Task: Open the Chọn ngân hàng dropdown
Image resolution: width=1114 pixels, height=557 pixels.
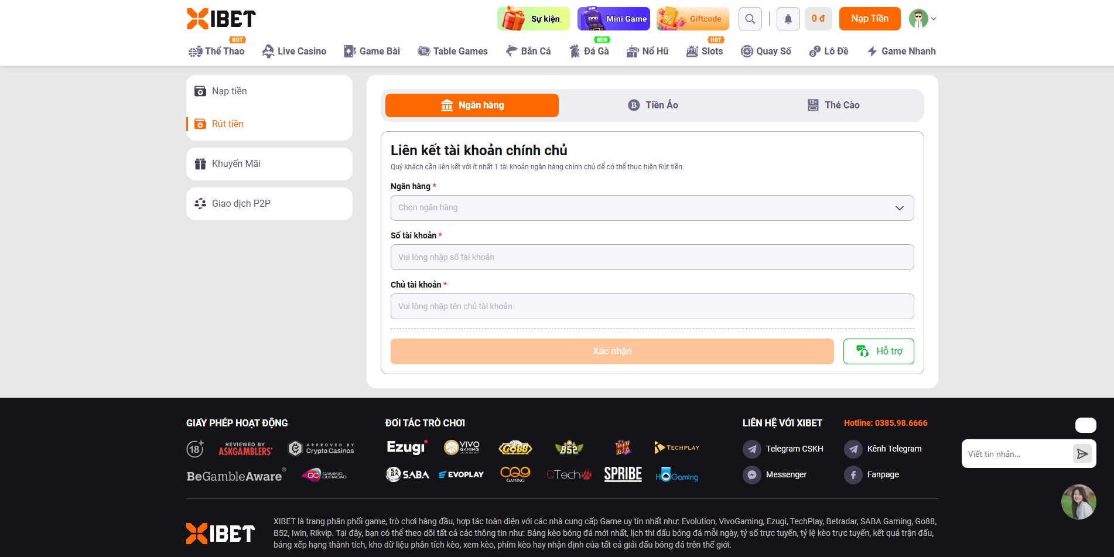Action: [652, 208]
